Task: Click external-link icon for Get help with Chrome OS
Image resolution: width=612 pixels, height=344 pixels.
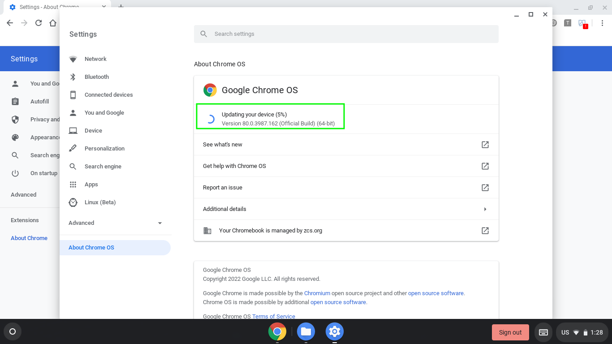Action: pos(485,166)
